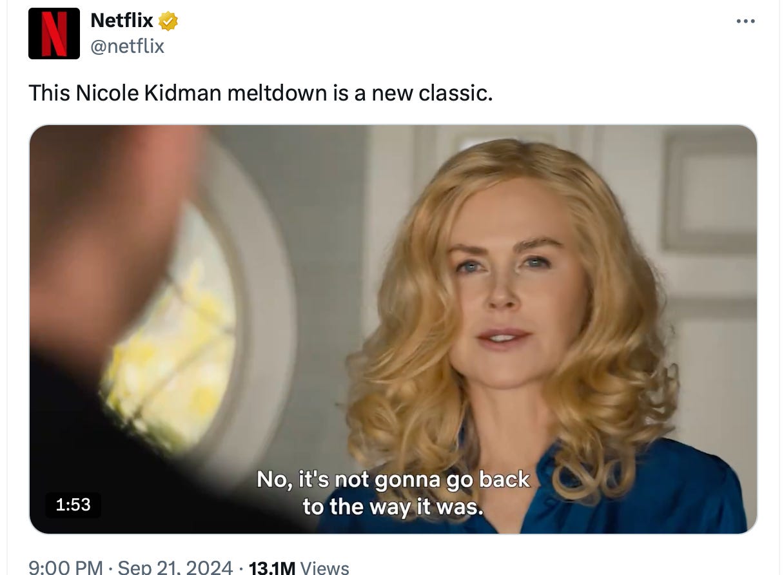
Task: Click the words "Nicole Kidman" in the tweet
Action: click(148, 93)
